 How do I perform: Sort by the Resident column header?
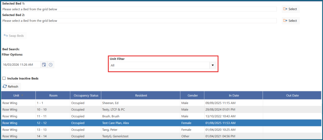[x=141, y=95]
